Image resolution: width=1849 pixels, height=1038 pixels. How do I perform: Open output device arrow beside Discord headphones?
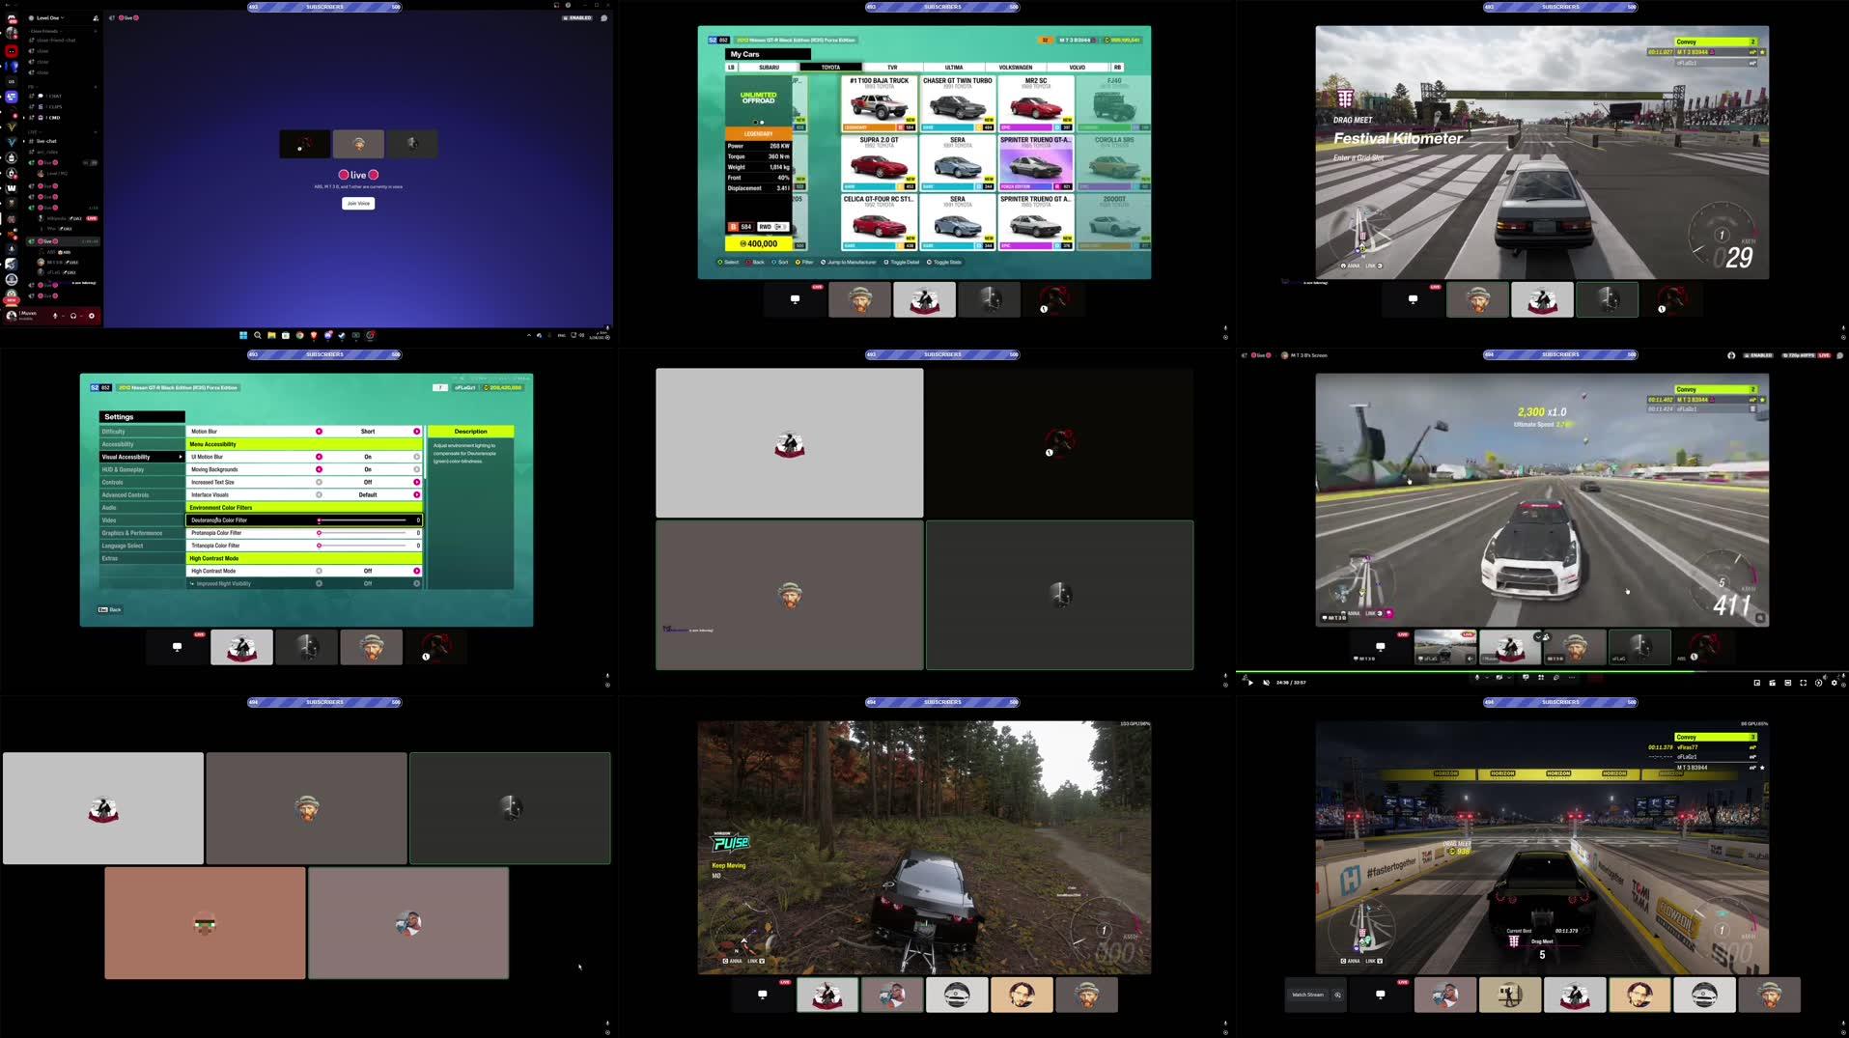tap(81, 316)
